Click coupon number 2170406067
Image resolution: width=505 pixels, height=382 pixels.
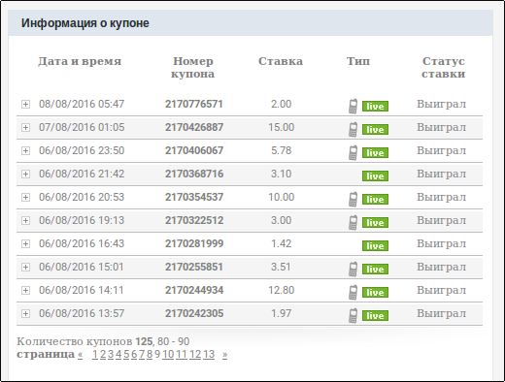[194, 150]
